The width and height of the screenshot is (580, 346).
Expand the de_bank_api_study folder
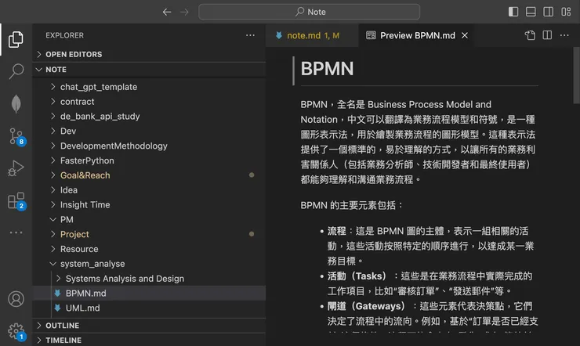coord(149,117)
